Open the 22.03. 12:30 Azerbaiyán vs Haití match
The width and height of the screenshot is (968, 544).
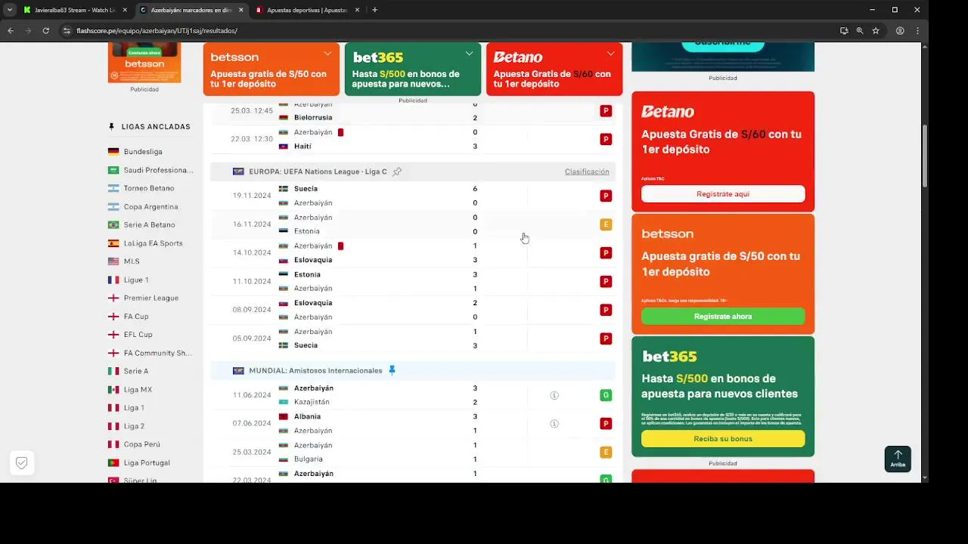[x=413, y=139]
